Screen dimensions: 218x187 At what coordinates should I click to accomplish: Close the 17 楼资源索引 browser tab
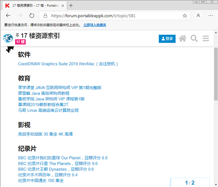tap(63, 6)
